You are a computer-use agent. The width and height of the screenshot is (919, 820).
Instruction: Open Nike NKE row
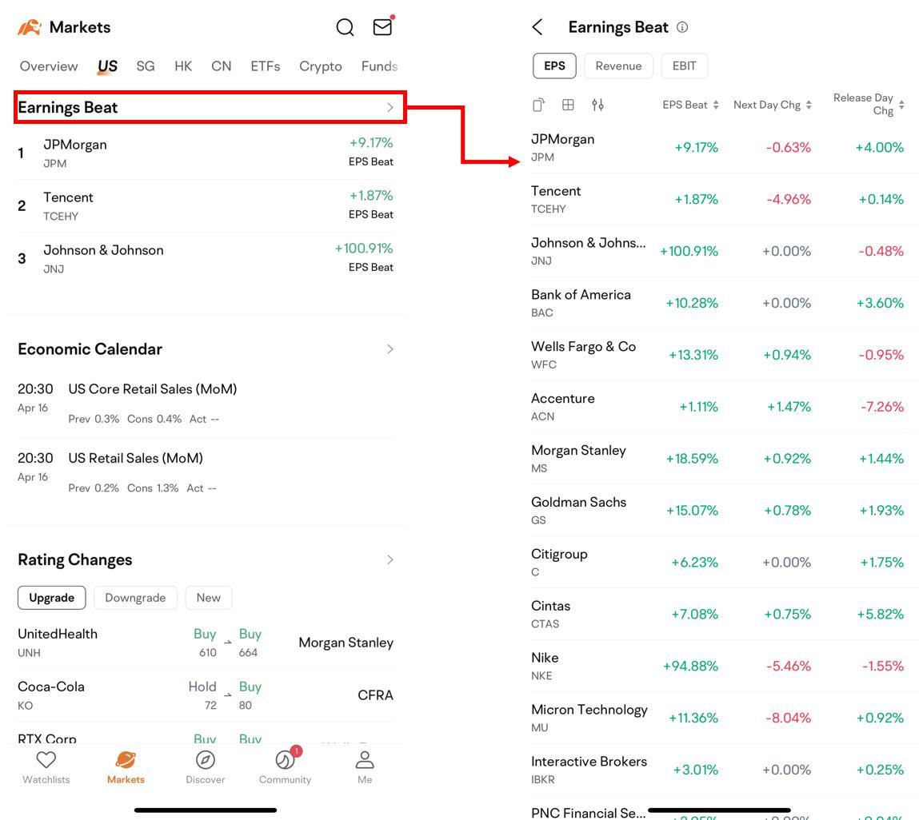pyautogui.click(x=719, y=666)
